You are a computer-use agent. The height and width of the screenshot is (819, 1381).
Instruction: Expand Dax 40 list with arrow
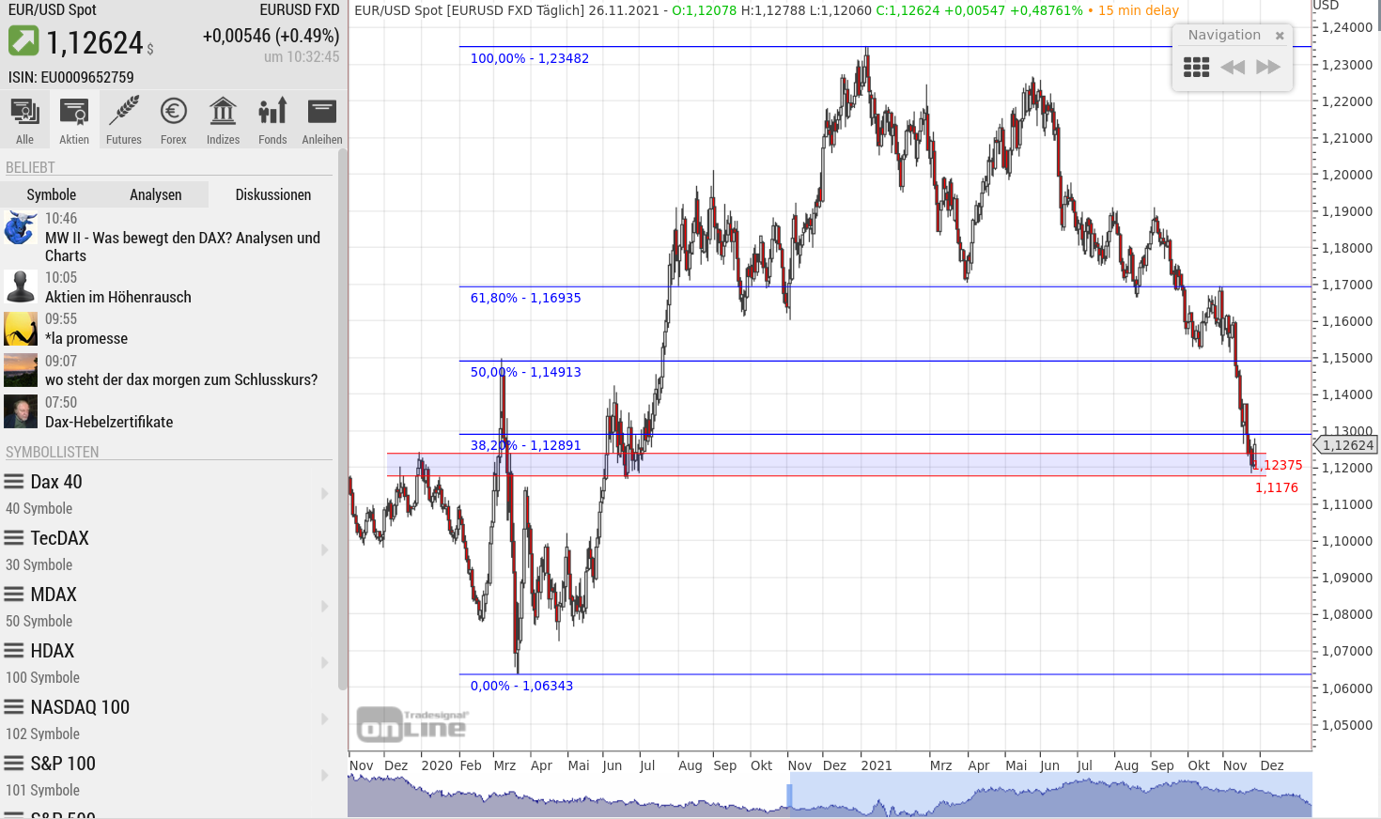pyautogui.click(x=324, y=494)
